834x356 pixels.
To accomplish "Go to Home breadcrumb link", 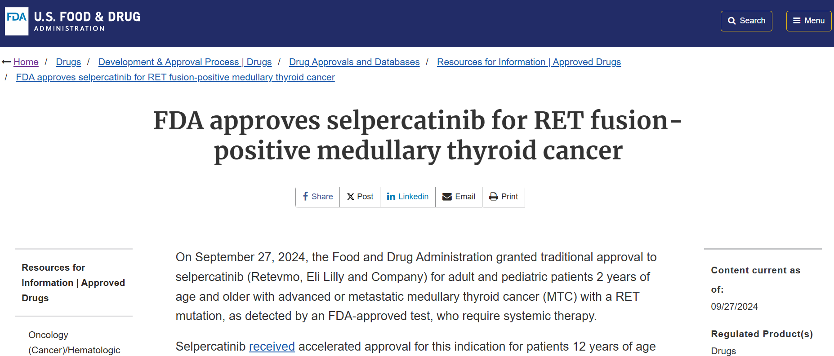I will (26, 62).
